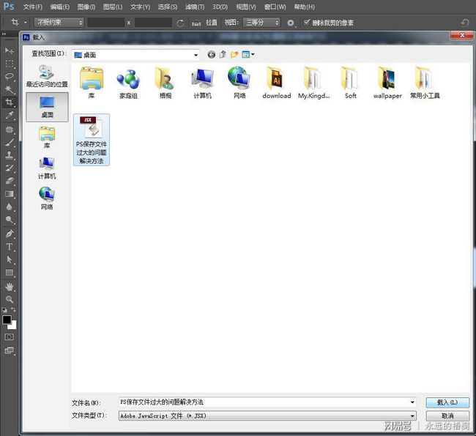
Task: Select the Lasso tool
Action: tap(9, 76)
